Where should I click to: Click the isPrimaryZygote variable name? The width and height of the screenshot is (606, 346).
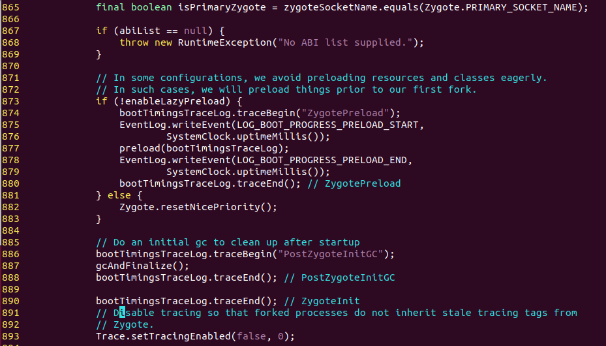(x=222, y=7)
